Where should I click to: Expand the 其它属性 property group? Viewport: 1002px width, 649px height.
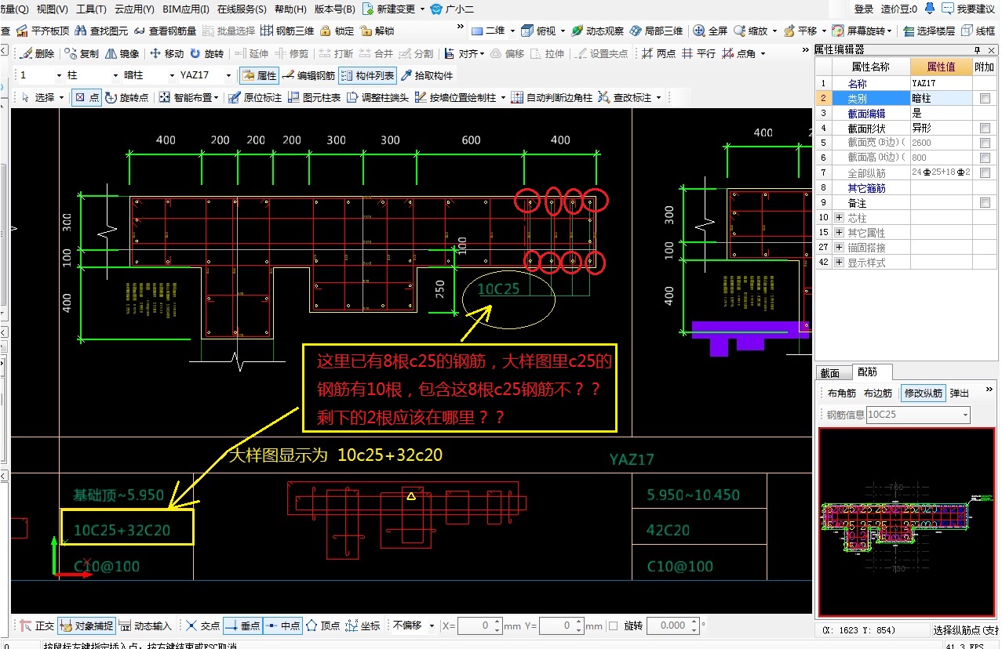[x=839, y=233]
